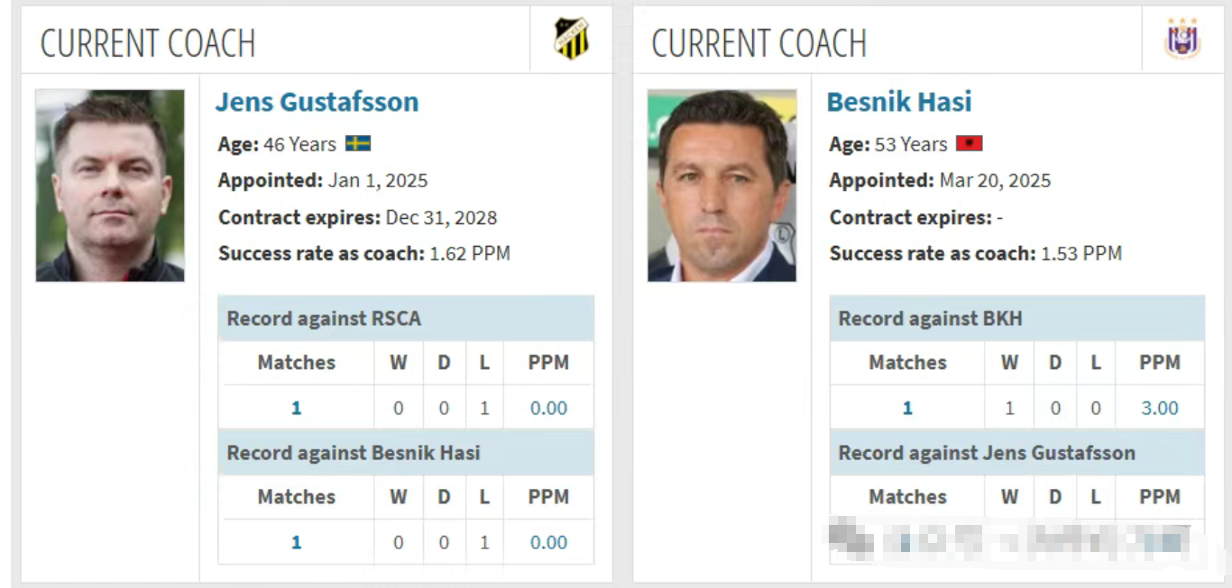
Task: Click matches count against RSCA
Action: coord(296,408)
